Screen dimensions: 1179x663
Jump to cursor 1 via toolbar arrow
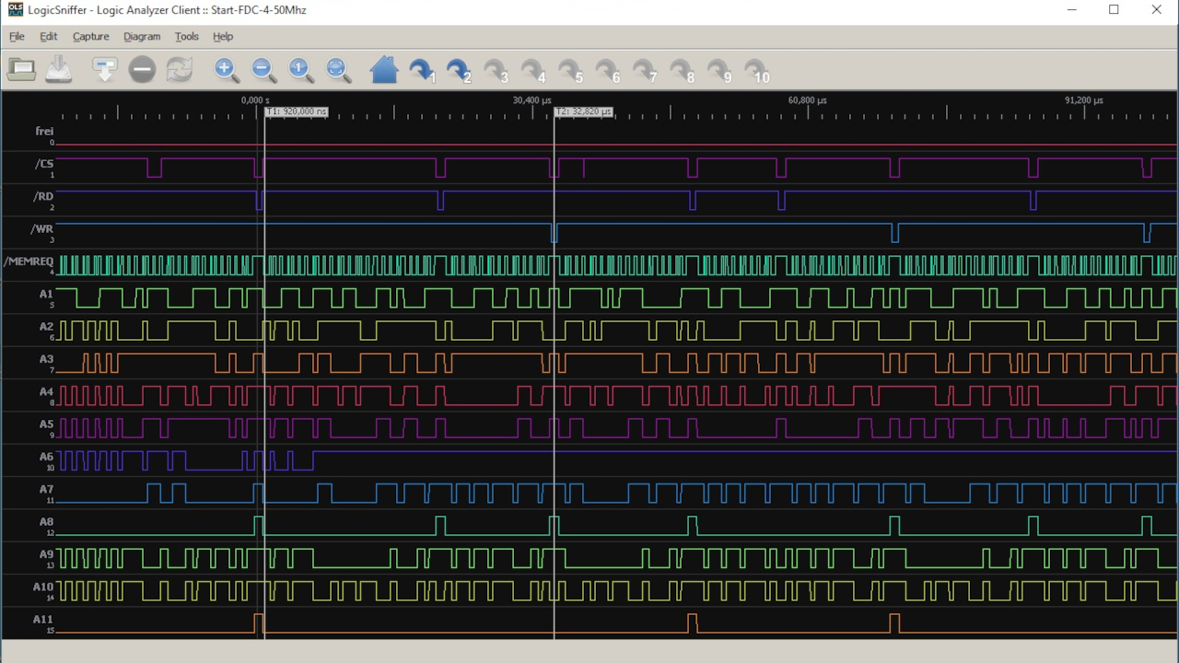[422, 70]
